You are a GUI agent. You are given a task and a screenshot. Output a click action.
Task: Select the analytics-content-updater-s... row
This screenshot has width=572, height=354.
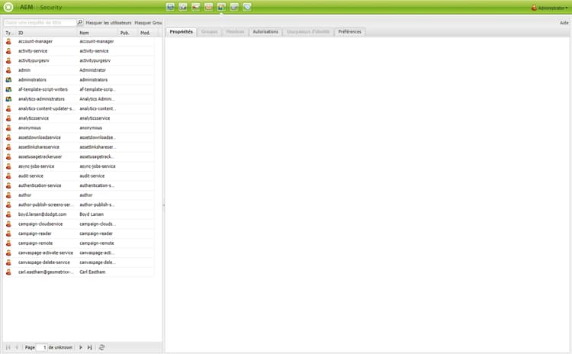click(79, 109)
